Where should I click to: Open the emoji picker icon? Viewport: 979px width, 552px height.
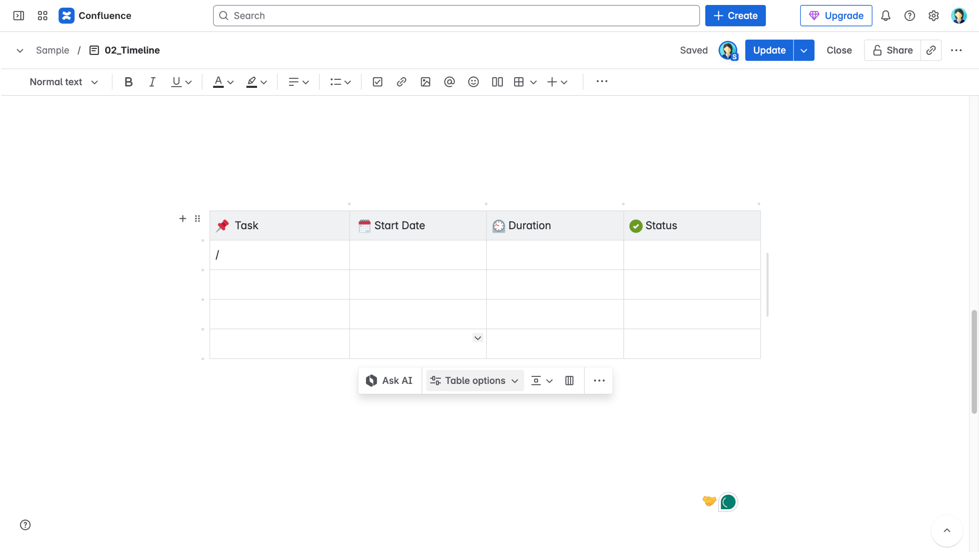(x=473, y=82)
